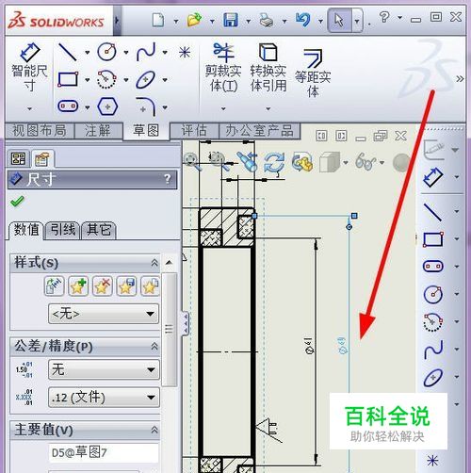This screenshot has height=473, width=471.
Task: Click Apply default attributes style icon
Action: (54, 286)
